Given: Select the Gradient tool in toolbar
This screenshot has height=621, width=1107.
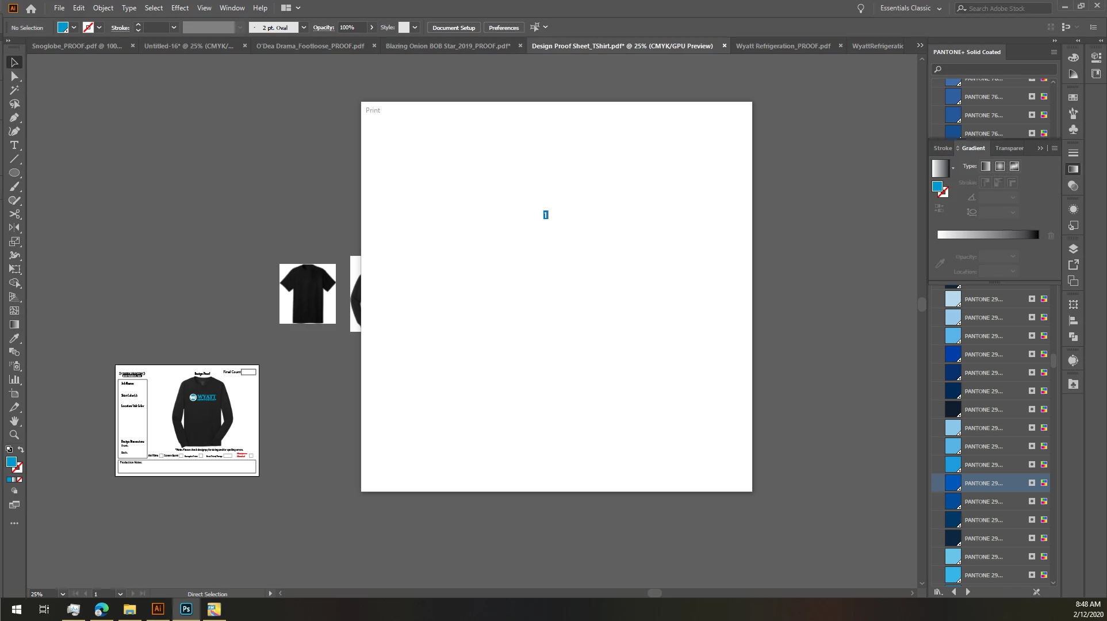Looking at the screenshot, I should (14, 325).
